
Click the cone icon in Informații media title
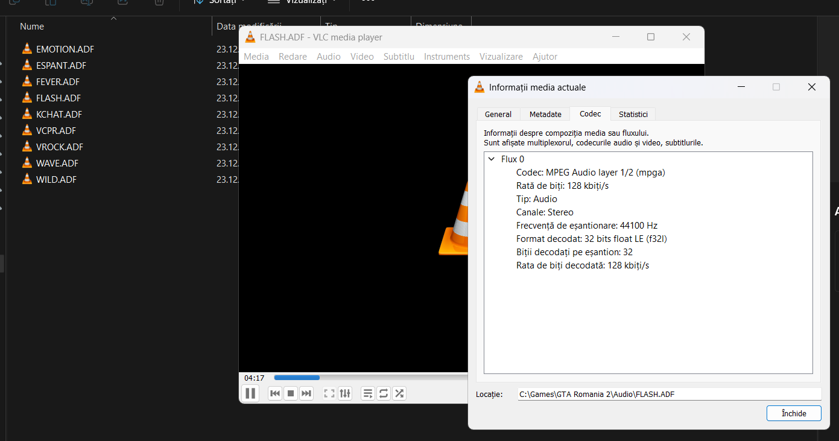tap(480, 87)
